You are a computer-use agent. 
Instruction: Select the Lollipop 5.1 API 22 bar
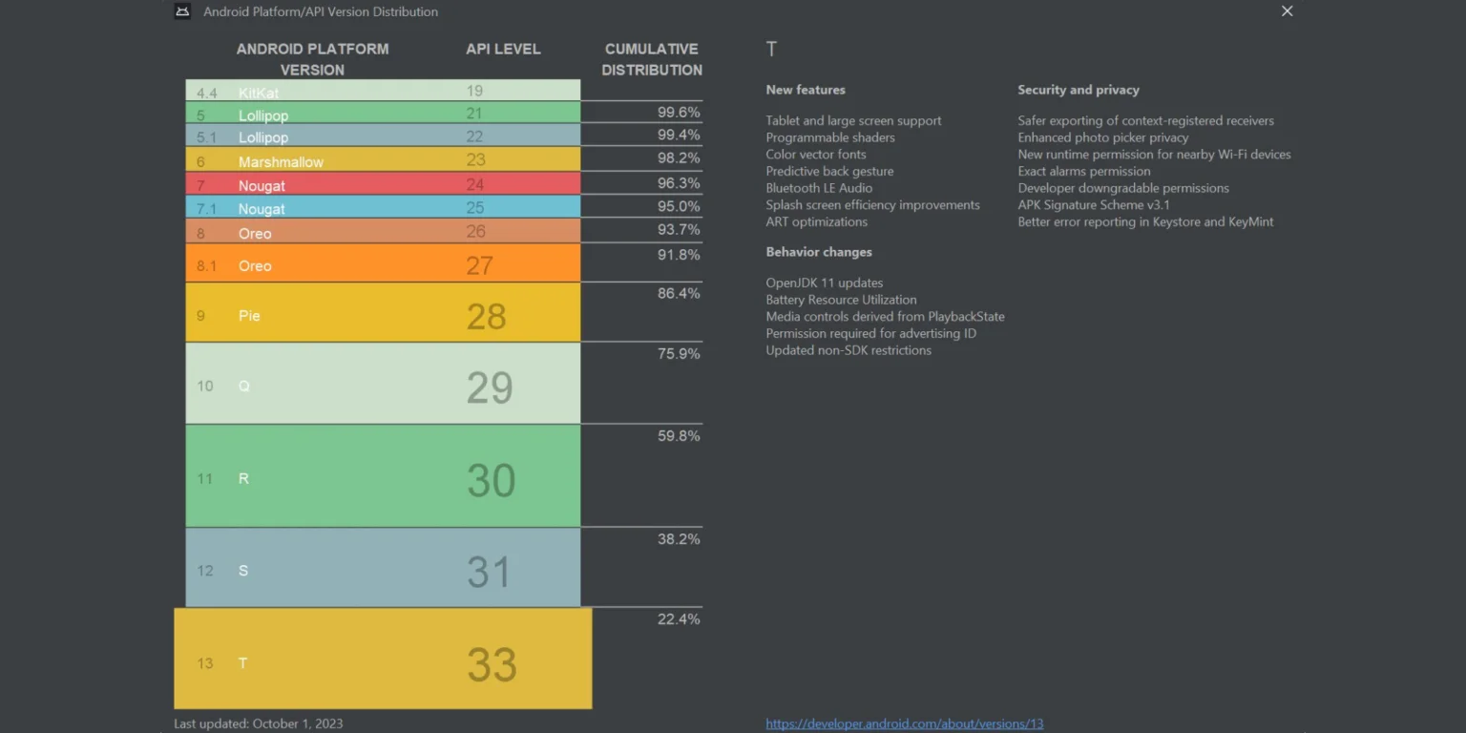[383, 136]
